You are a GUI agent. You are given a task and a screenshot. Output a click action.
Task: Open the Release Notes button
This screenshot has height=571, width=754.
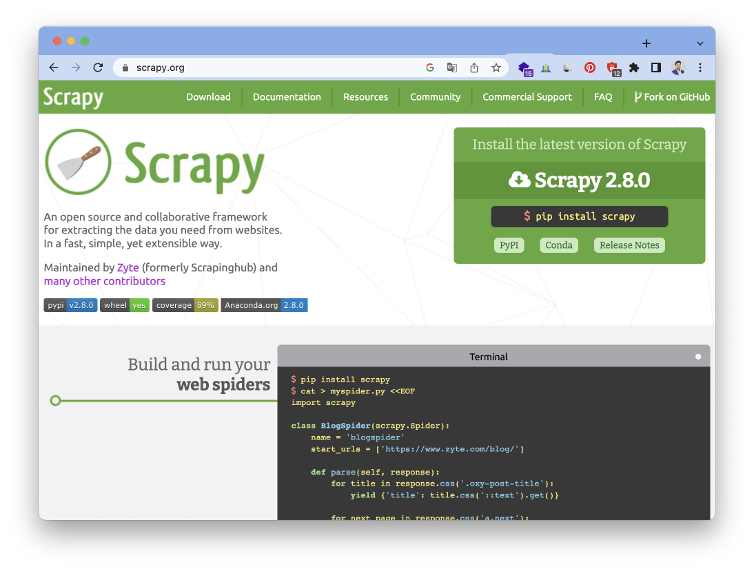[629, 245]
